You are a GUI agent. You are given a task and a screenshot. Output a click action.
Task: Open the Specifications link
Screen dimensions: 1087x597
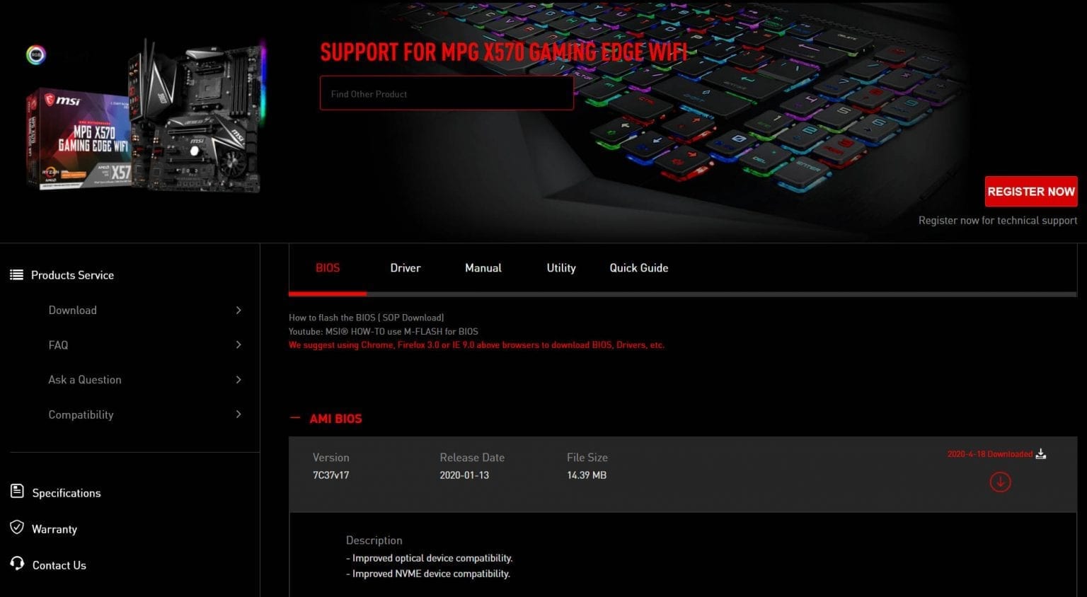tap(67, 493)
